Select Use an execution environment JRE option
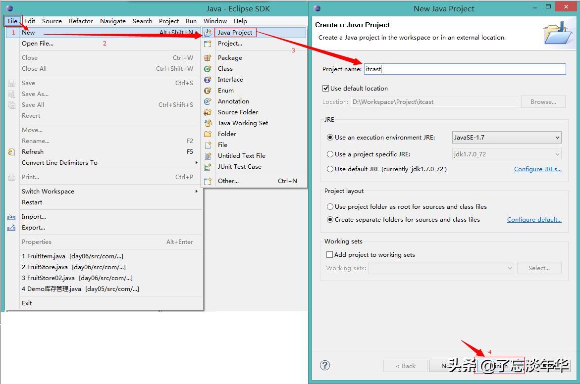This screenshot has width=580, height=384. [x=330, y=138]
